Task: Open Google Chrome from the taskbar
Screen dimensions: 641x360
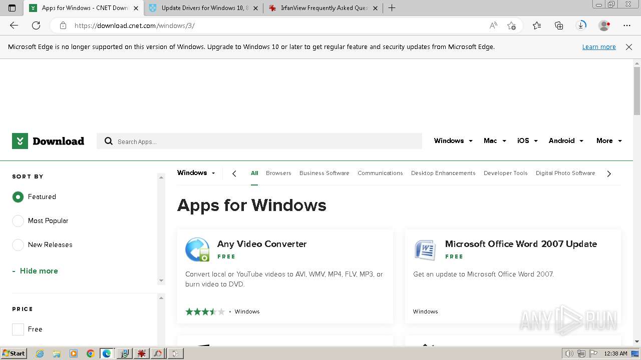Action: [x=91, y=353]
